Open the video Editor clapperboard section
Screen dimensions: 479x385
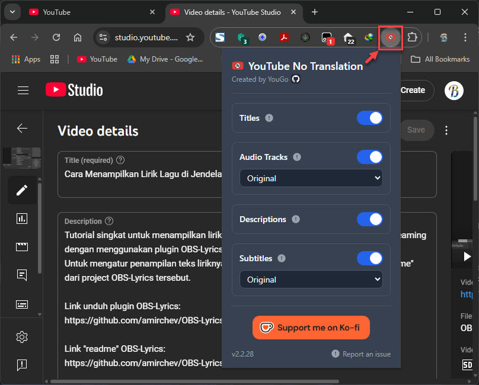tap(22, 246)
